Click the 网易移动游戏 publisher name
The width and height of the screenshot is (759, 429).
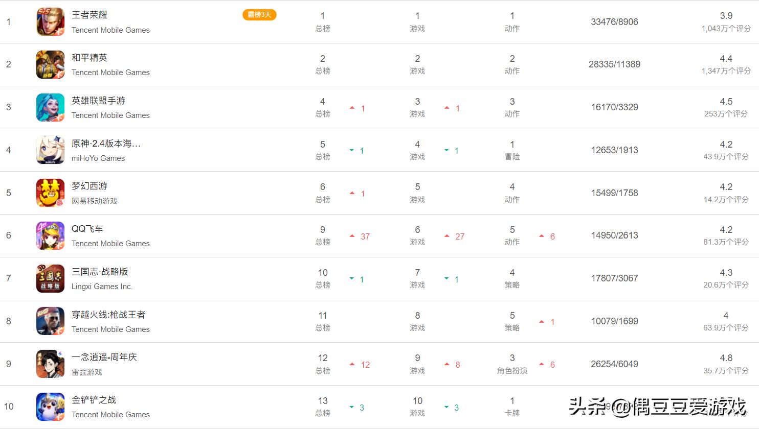click(x=95, y=201)
